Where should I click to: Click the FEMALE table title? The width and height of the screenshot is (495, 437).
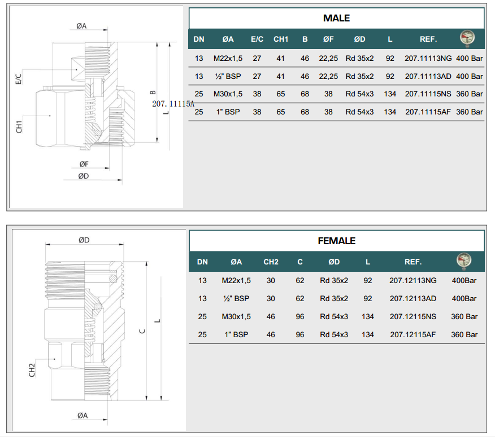[x=336, y=241]
